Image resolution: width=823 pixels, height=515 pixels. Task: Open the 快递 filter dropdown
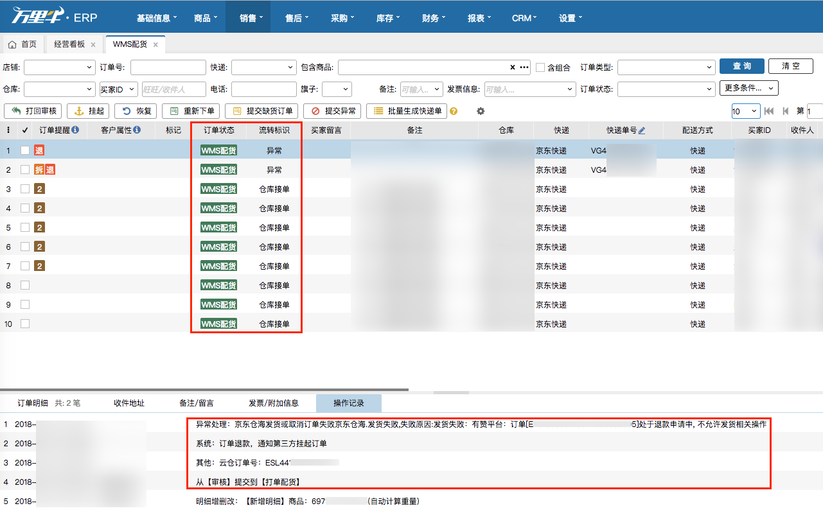(x=263, y=67)
